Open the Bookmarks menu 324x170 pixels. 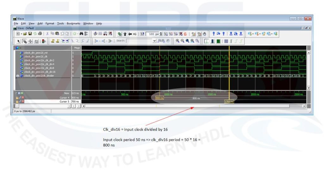(73, 23)
